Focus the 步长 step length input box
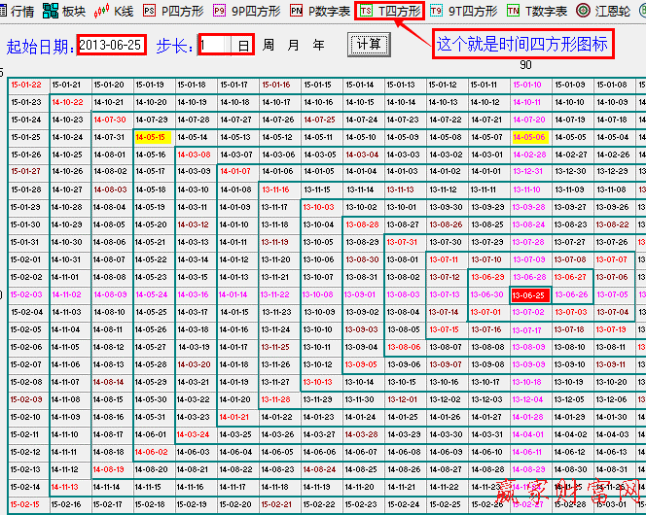Viewport: 646px width, 515px height. pyautogui.click(x=214, y=46)
